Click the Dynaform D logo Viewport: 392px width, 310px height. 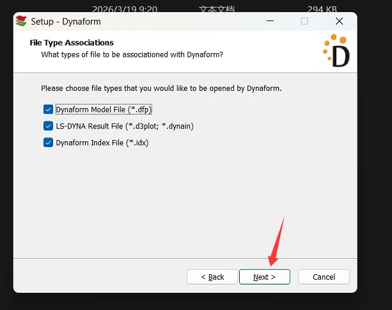click(336, 51)
